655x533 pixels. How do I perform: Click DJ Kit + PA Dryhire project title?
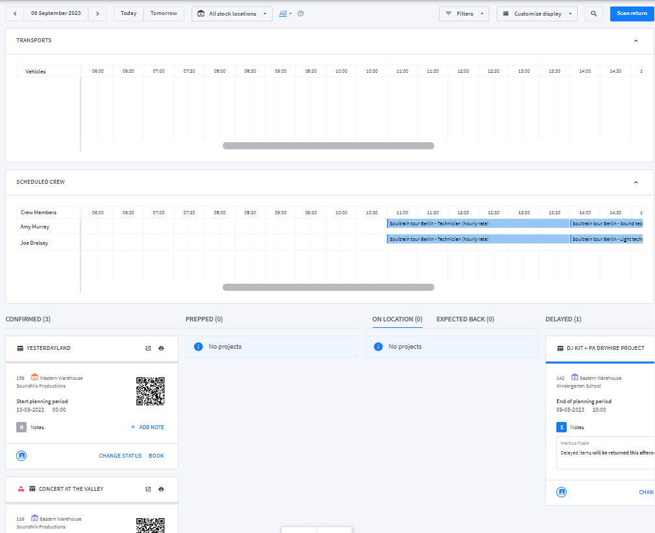point(605,348)
